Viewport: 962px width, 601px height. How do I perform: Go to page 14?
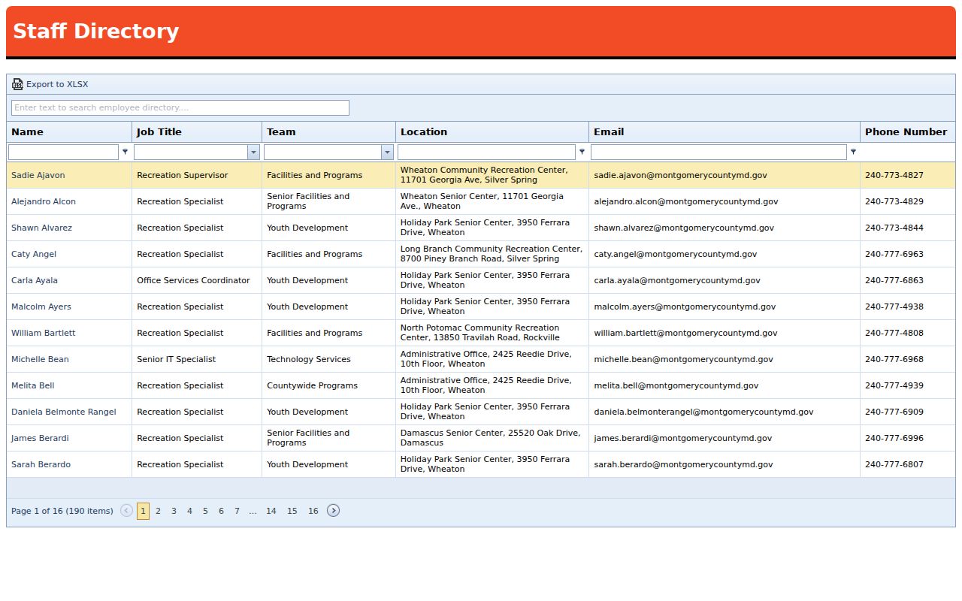click(271, 511)
